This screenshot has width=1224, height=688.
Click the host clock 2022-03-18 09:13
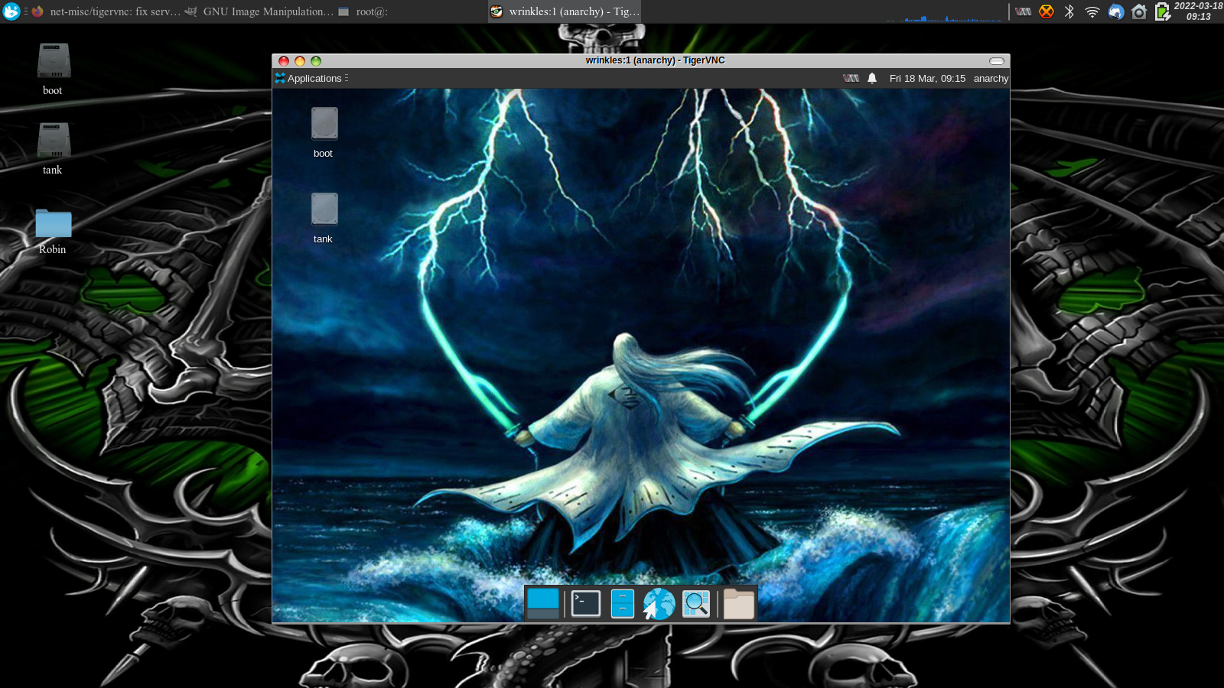coord(1198,11)
